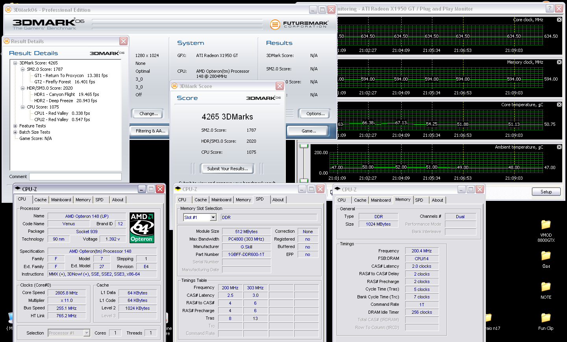Click the Max Bandwidth value PC4800 (303 MHz)
The height and width of the screenshot is (342, 567).
pos(246,239)
